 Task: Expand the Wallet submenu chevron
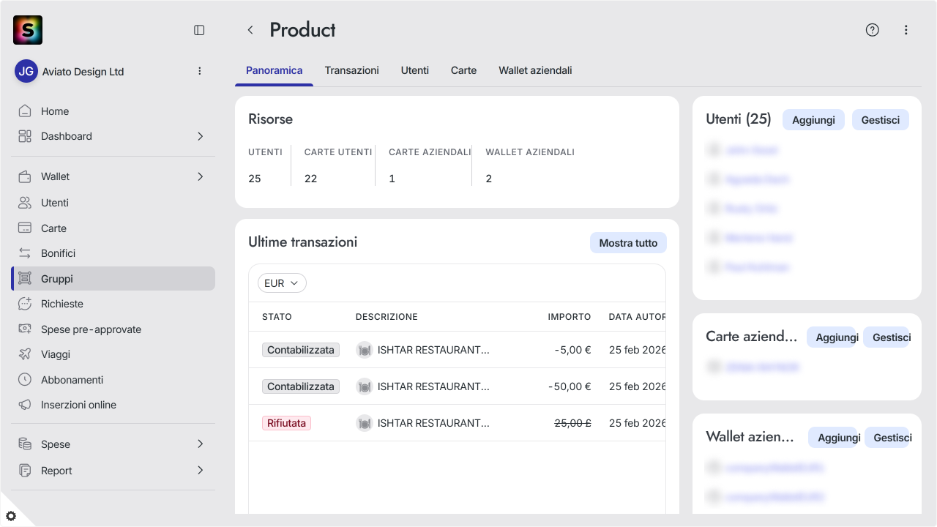pyautogui.click(x=201, y=176)
